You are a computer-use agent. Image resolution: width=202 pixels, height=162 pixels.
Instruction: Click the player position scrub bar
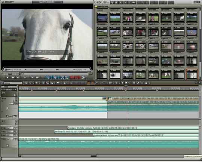pos(55,74)
